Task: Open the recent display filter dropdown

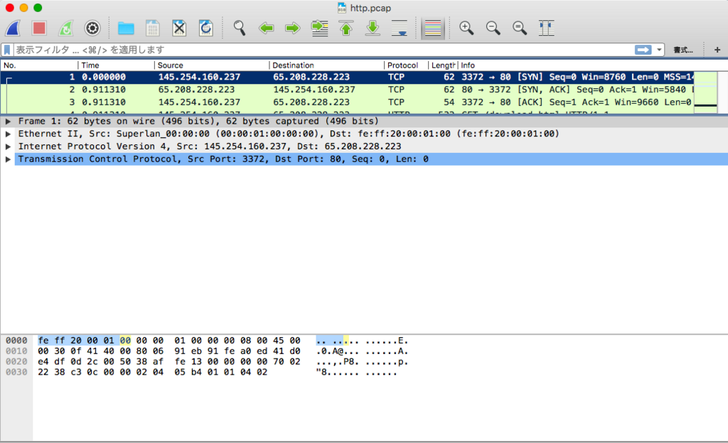Action: 659,50
